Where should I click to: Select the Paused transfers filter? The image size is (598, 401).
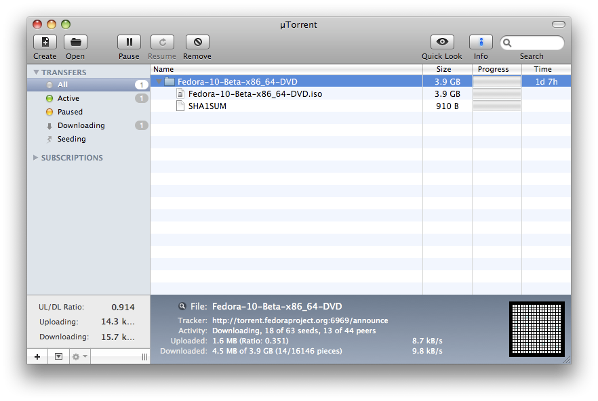point(70,112)
